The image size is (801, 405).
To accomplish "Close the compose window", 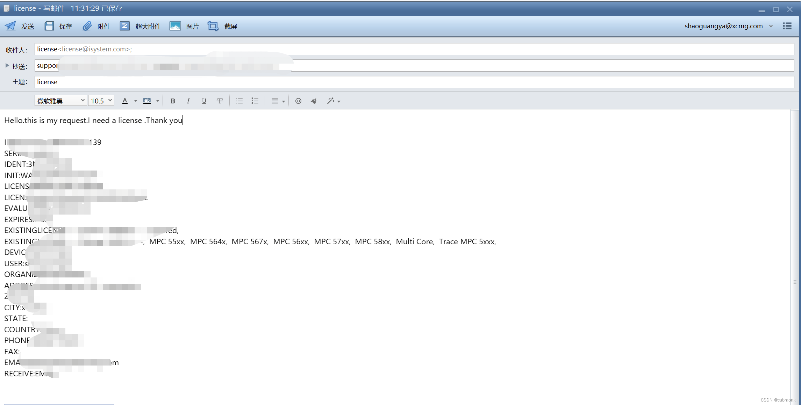I will coord(790,9).
